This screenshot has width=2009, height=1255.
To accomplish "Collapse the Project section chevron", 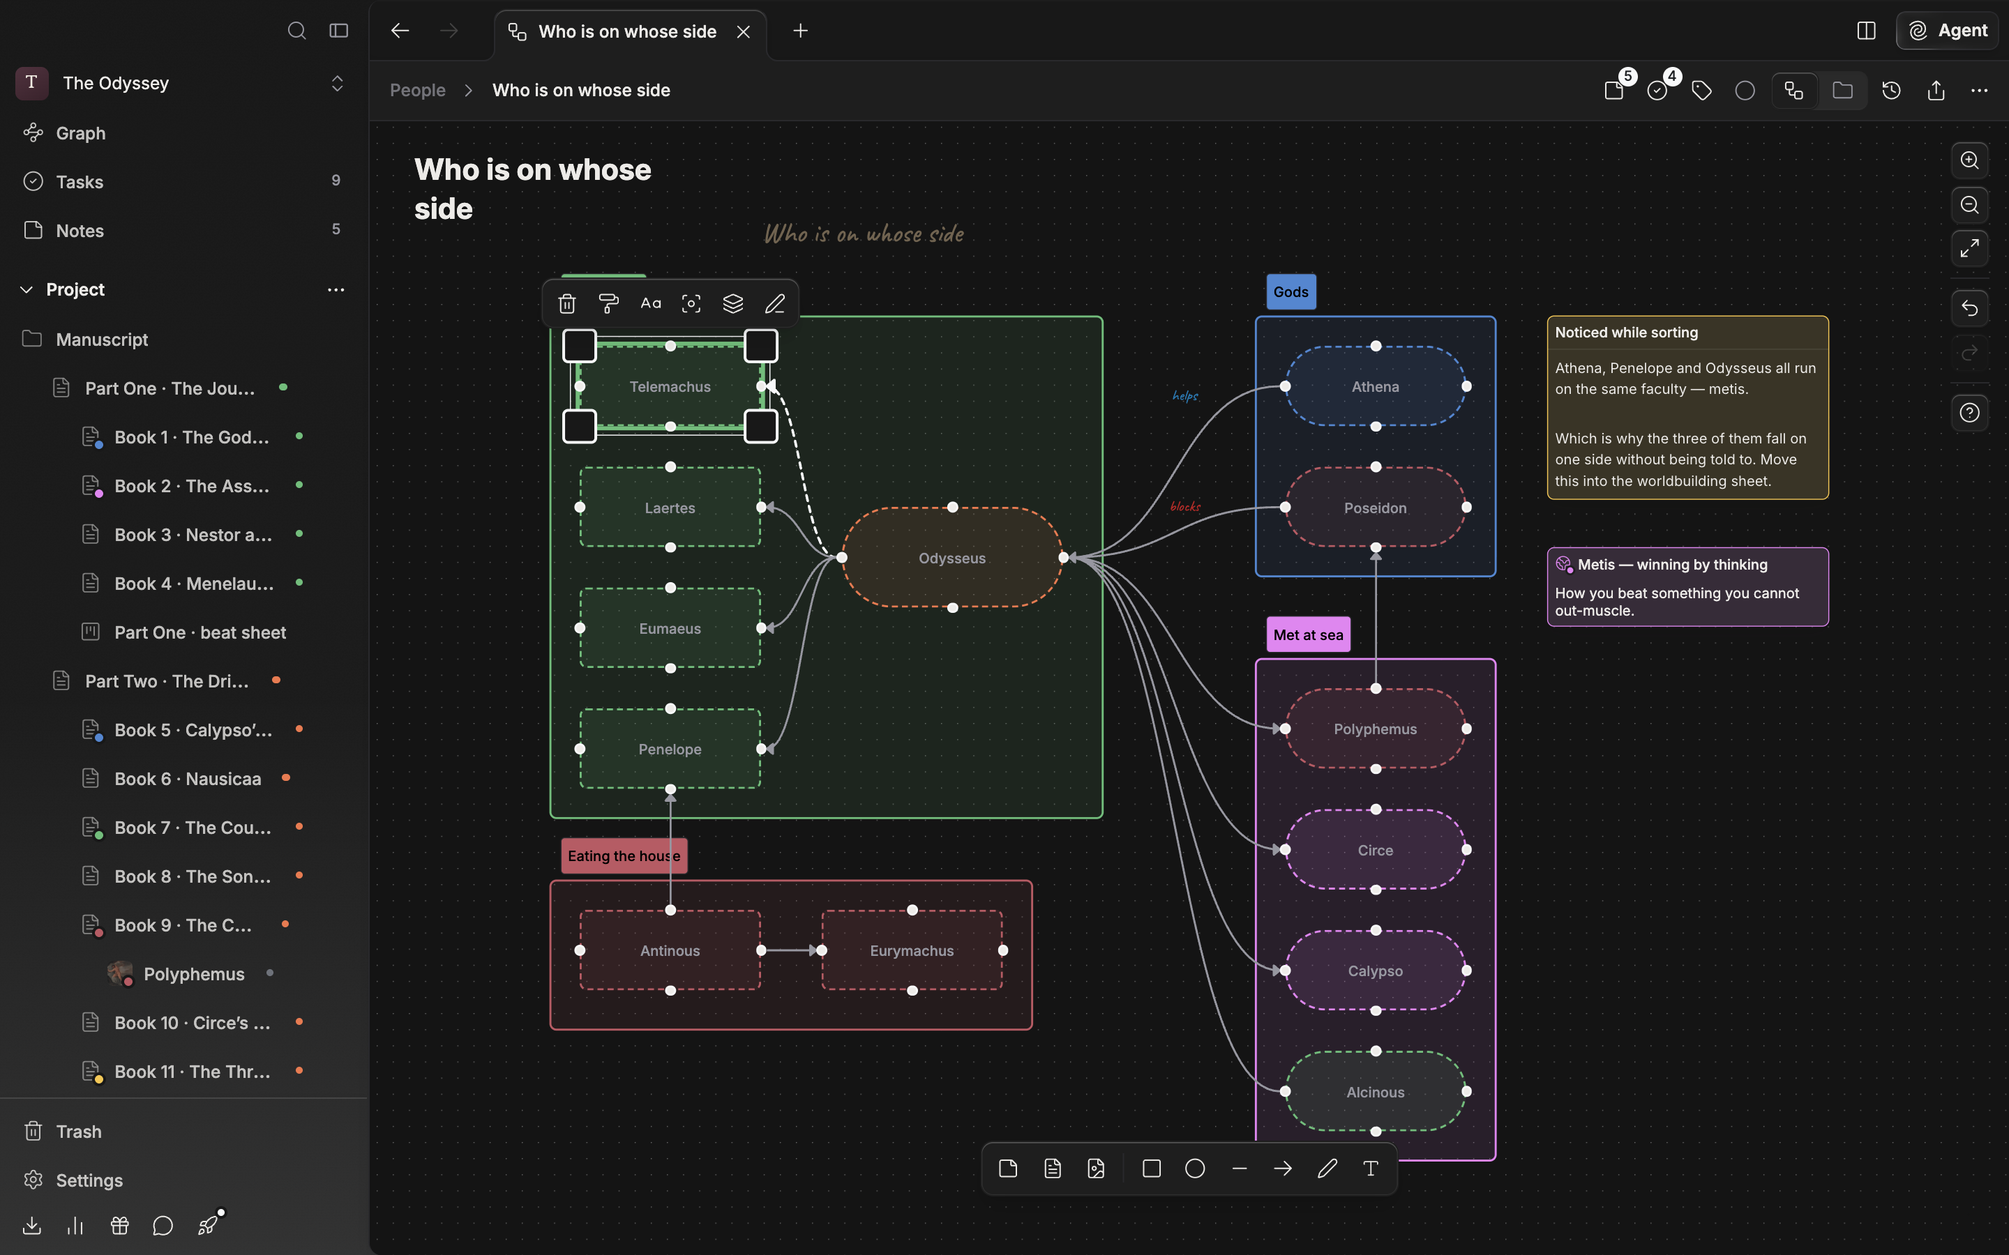I will (x=27, y=289).
